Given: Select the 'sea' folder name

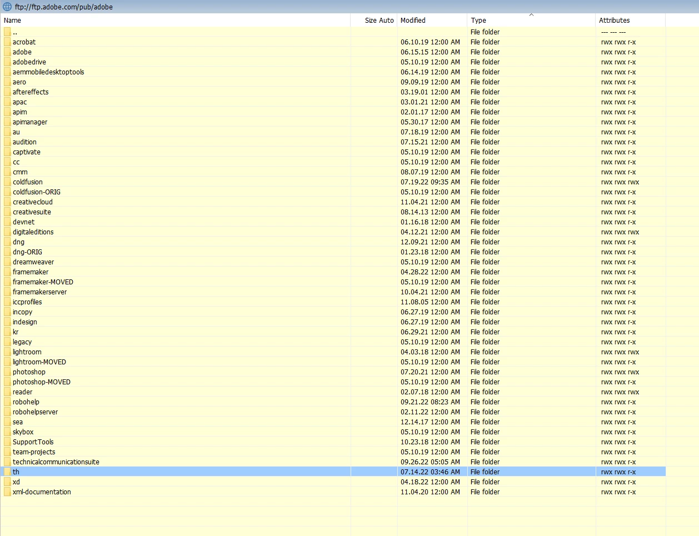Looking at the screenshot, I should pyautogui.click(x=18, y=422).
